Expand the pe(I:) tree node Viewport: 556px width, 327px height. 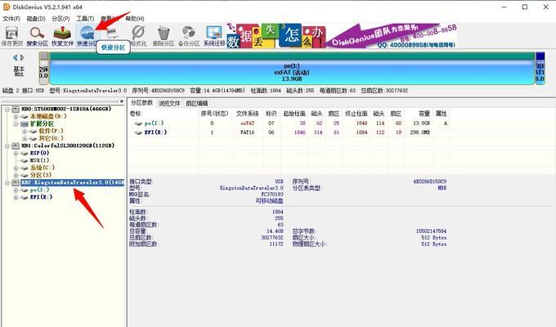point(16,190)
